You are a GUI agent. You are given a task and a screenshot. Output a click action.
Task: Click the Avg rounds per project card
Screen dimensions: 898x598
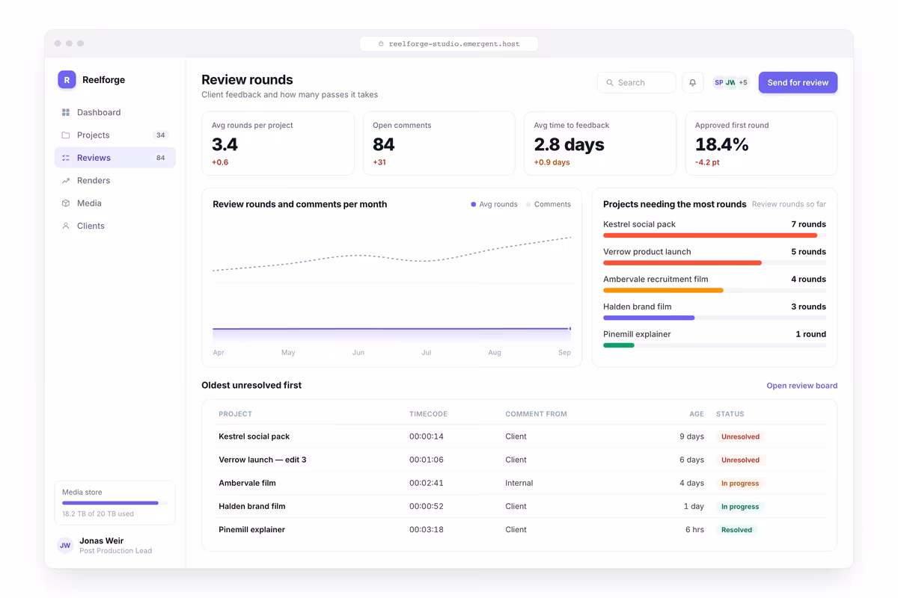coord(278,144)
